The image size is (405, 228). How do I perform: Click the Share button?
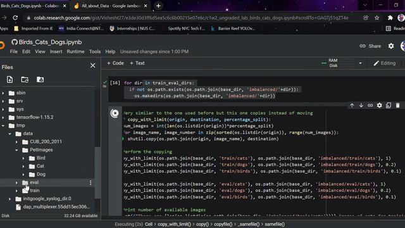(x=370, y=46)
